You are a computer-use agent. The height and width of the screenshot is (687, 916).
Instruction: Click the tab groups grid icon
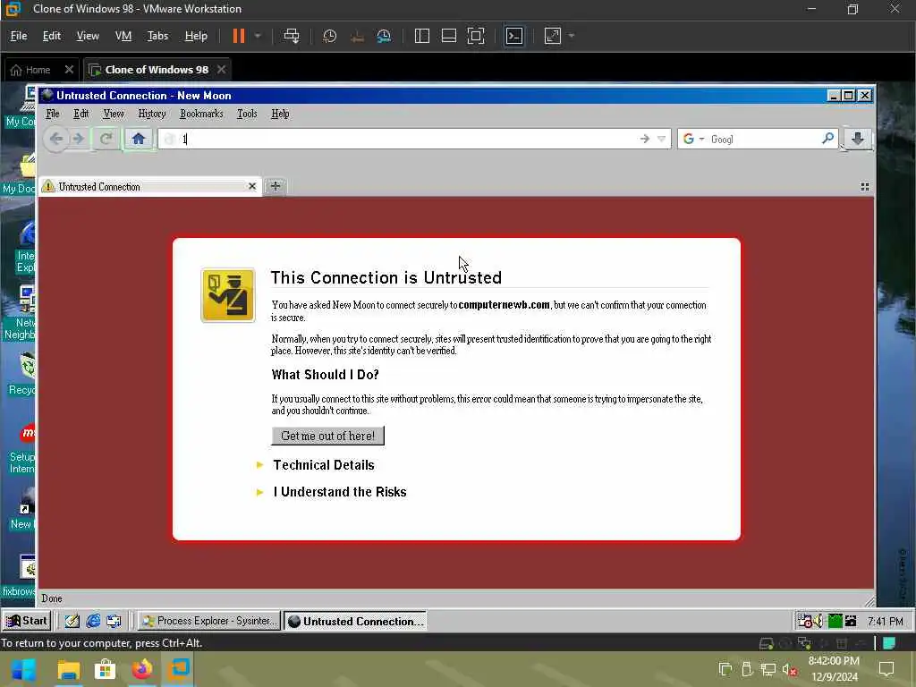pos(865,187)
